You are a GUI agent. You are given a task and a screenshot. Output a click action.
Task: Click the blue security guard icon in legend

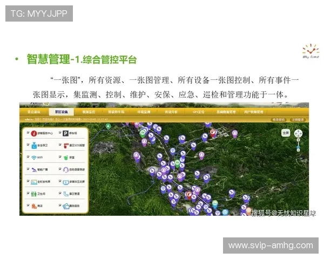click(x=34, y=145)
